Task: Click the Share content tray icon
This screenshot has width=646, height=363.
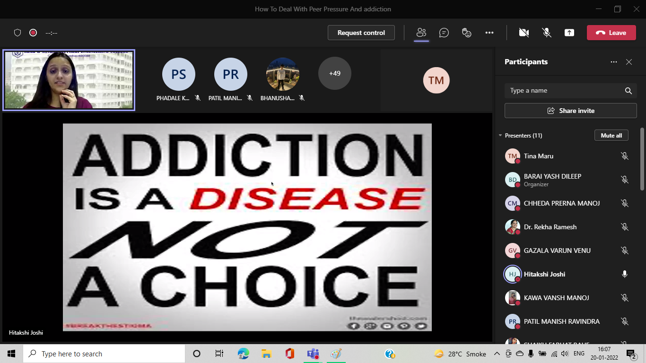Action: point(569,33)
